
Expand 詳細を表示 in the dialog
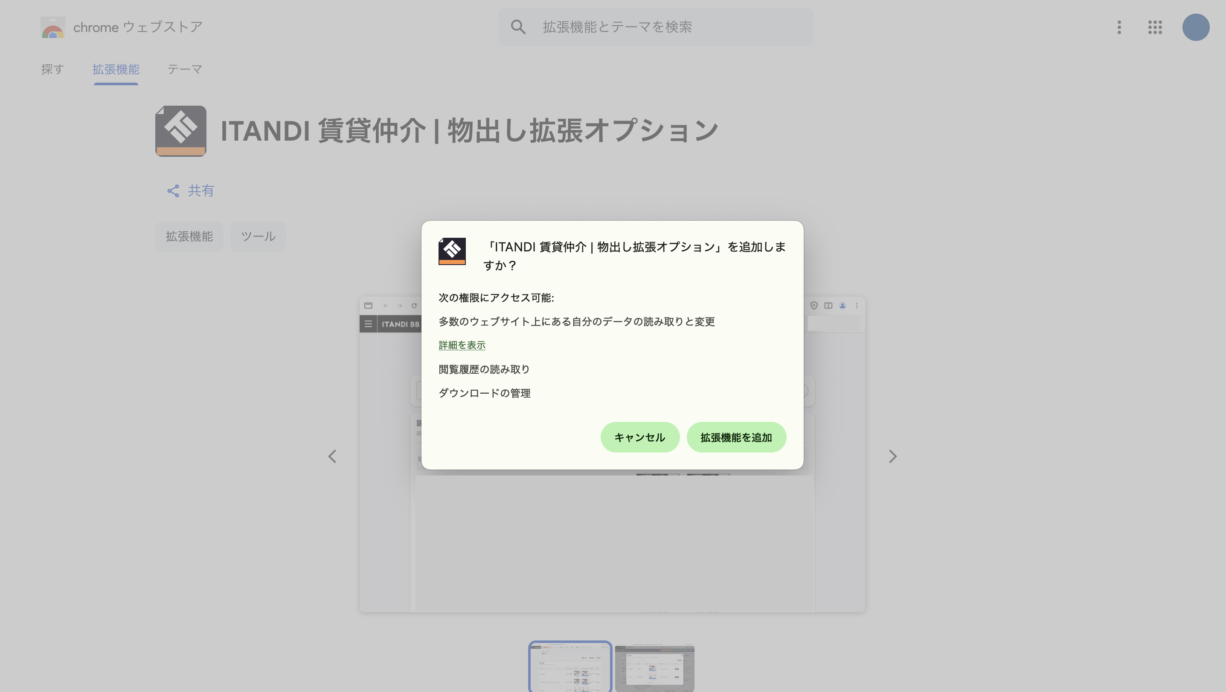click(x=462, y=345)
